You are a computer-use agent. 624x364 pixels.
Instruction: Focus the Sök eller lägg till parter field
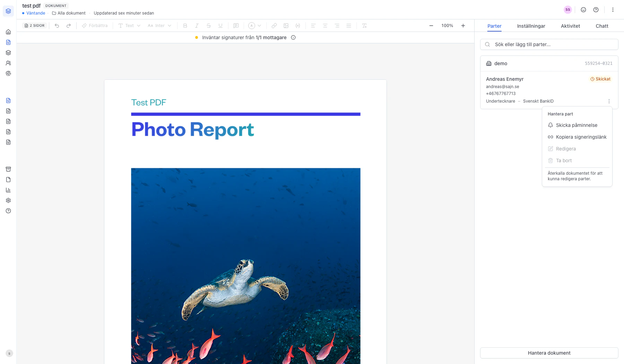(549, 44)
